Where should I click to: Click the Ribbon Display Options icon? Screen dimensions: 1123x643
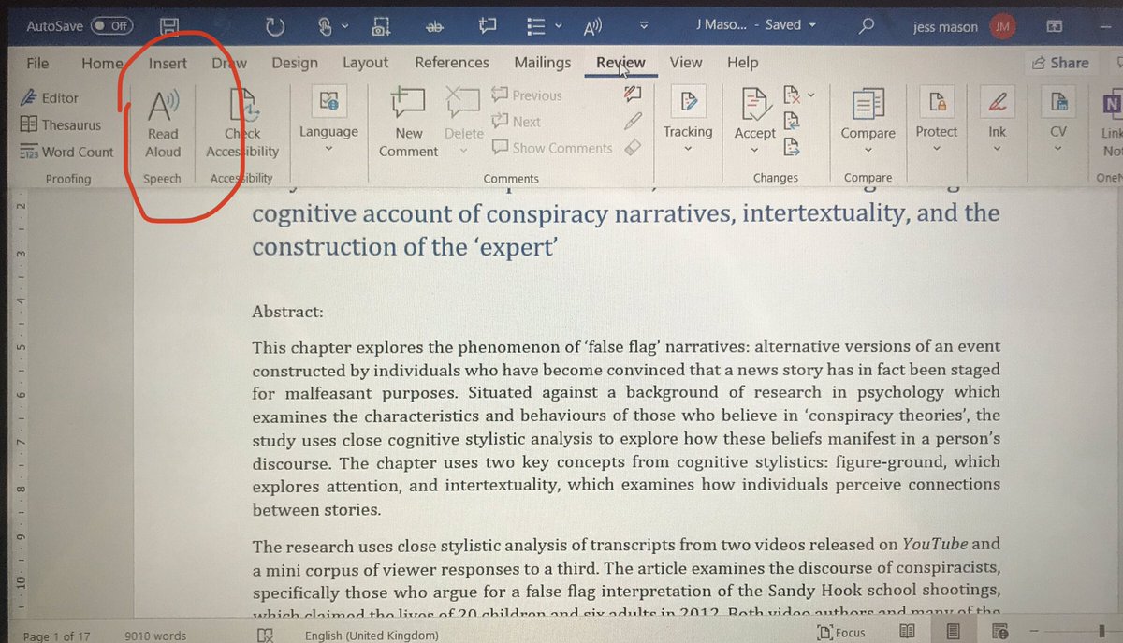click(x=1054, y=26)
